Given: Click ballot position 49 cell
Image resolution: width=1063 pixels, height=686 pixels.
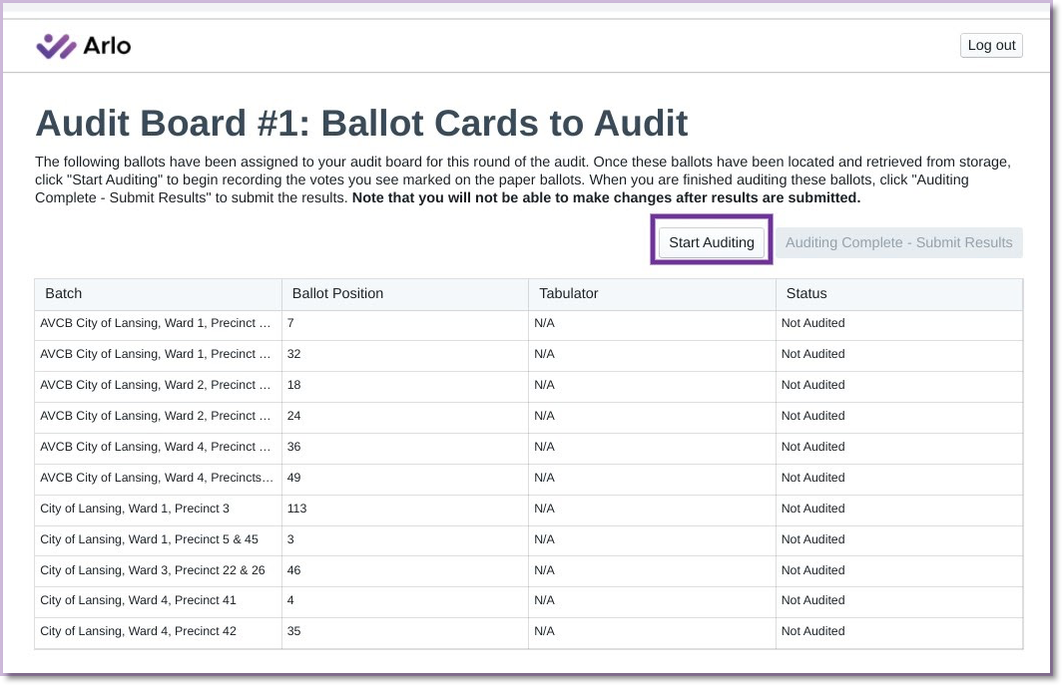Looking at the screenshot, I should tap(404, 478).
